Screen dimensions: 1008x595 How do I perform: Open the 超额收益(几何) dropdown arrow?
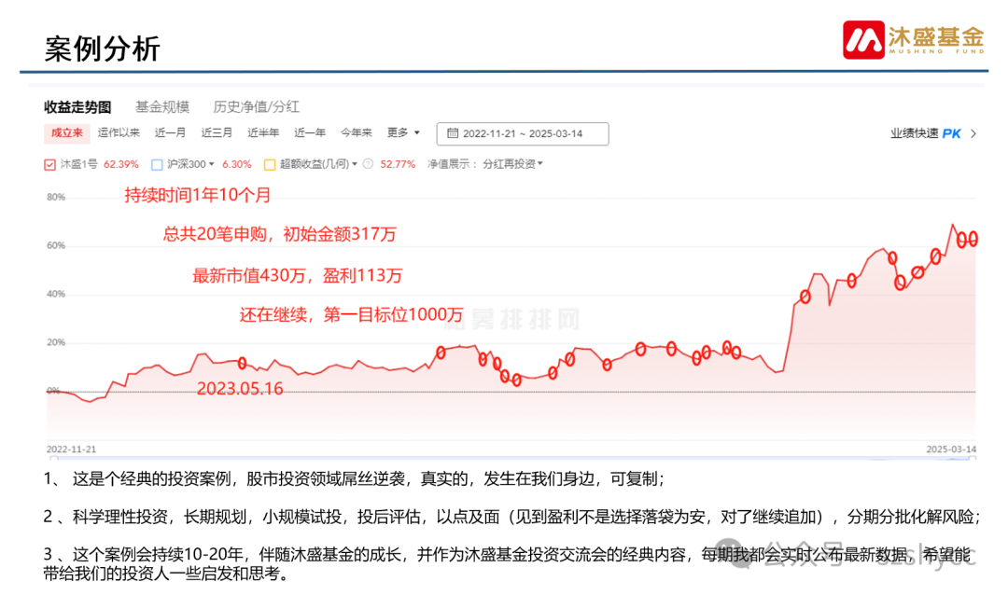(x=355, y=163)
